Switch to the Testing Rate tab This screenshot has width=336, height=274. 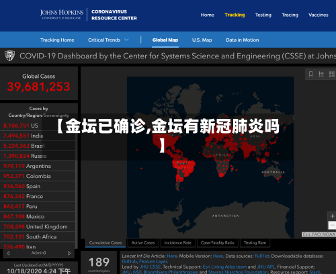[255, 243]
